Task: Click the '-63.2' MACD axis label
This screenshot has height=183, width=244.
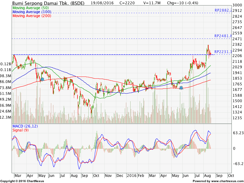Action: coord(238,164)
